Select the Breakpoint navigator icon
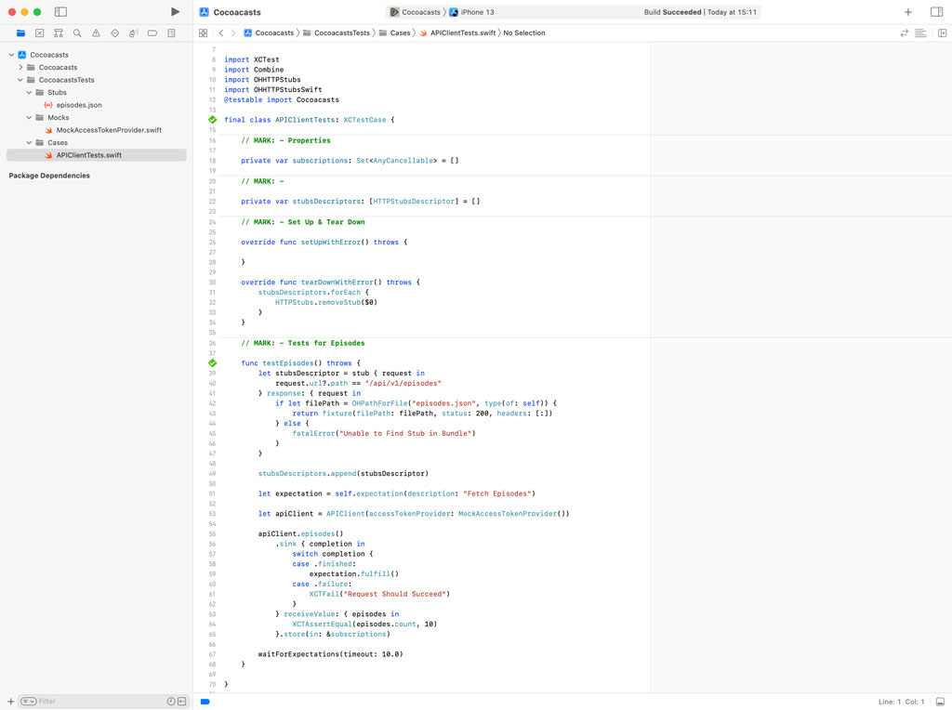Screen dimensions: 952x710 pyautogui.click(x=152, y=33)
